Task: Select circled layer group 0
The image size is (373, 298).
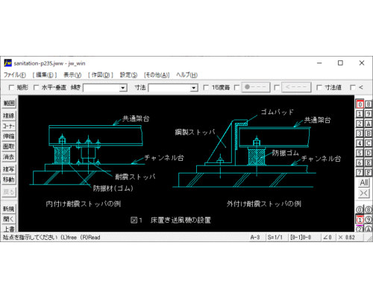Action: point(360,209)
